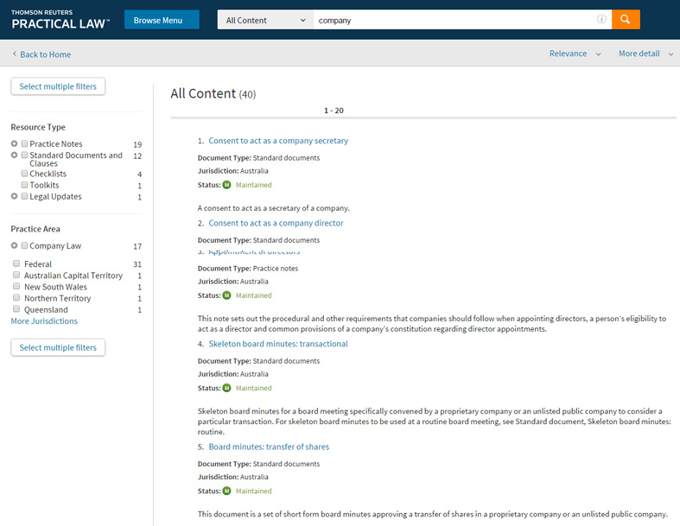Screen dimensions: 680x526
Task: Tick the Checklists checkbox
Action: point(25,174)
